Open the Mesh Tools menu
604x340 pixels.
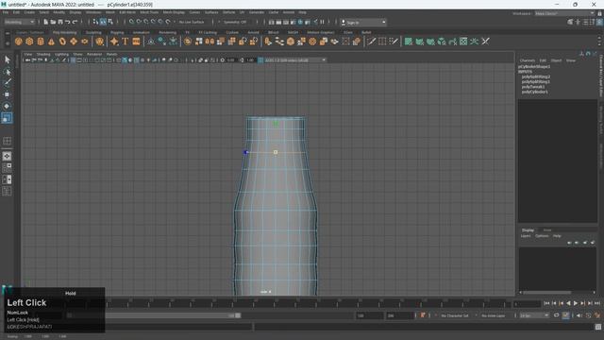149,12
